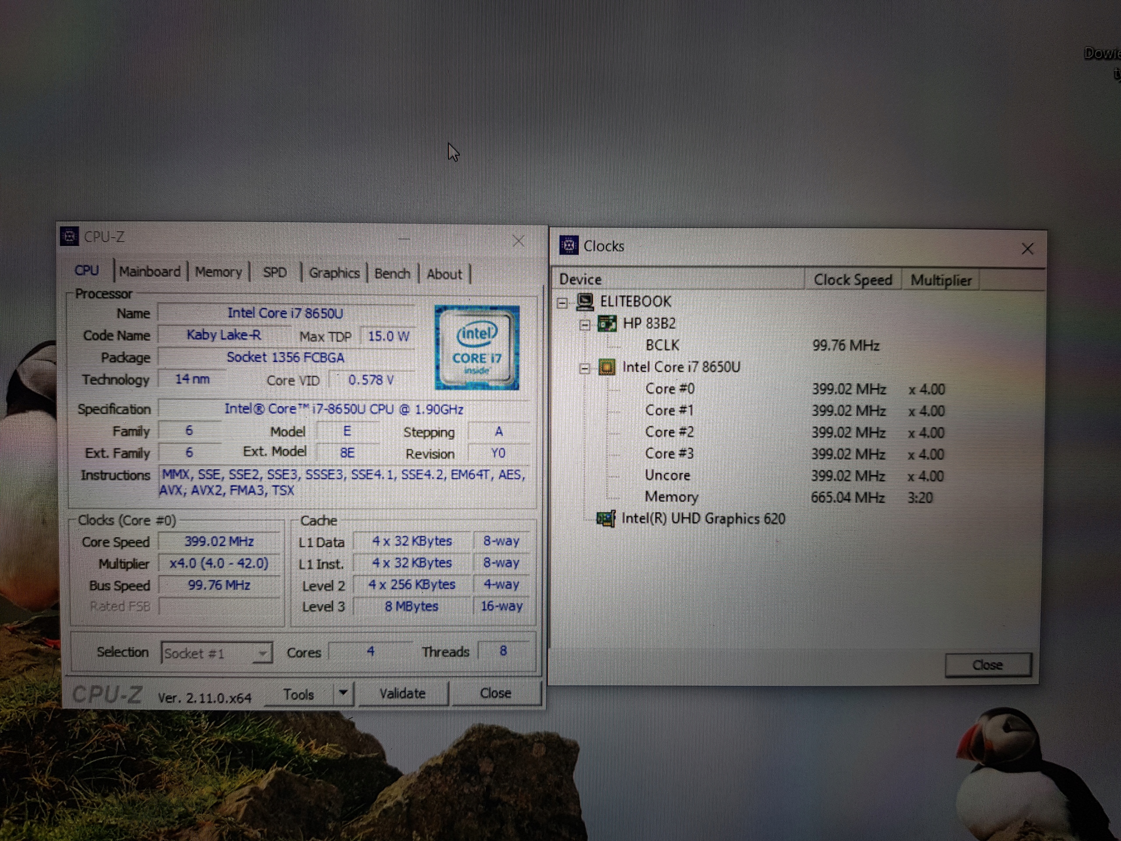Select the Core #2 tree row
1121x841 pixels.
(x=669, y=432)
